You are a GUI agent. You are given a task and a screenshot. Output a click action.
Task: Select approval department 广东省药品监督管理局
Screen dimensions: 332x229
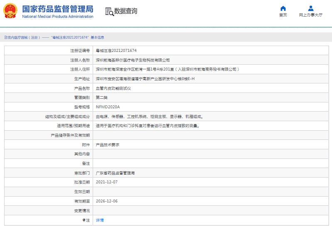tap(115, 173)
